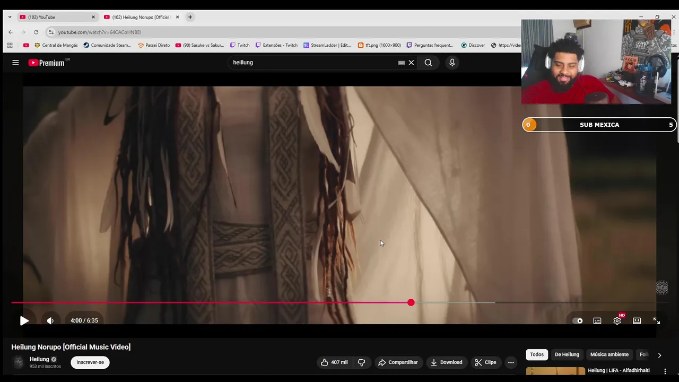Open the Heilung channel name link

[39, 359]
